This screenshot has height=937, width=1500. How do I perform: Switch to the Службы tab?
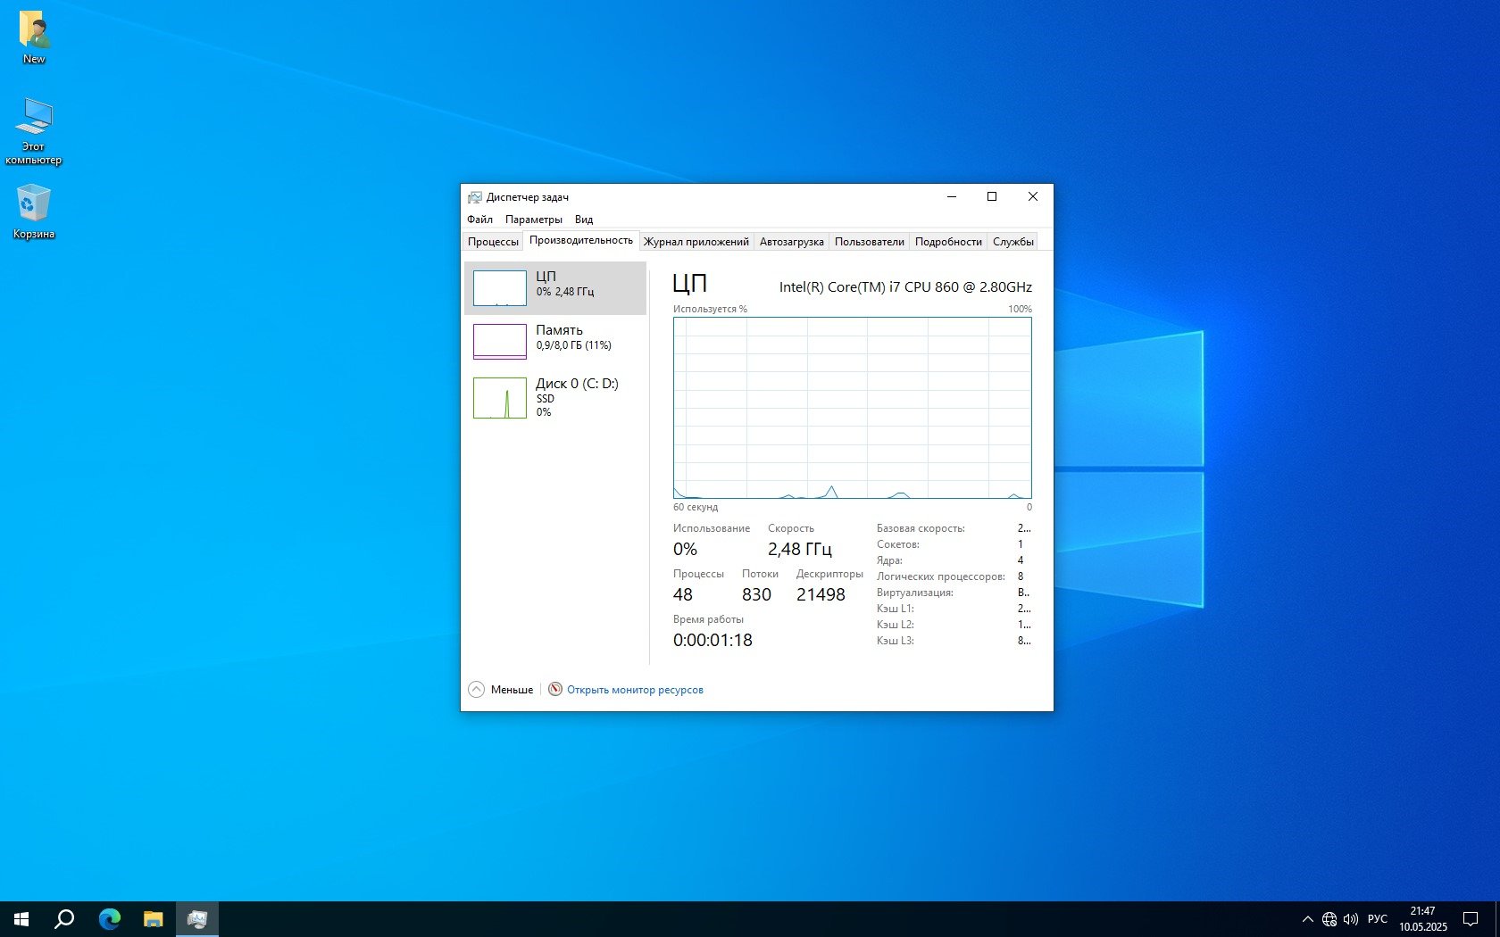point(1012,242)
